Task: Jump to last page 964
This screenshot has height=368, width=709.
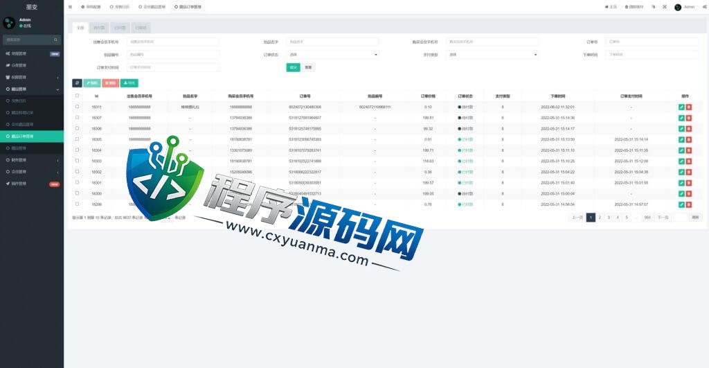Action: tap(647, 218)
